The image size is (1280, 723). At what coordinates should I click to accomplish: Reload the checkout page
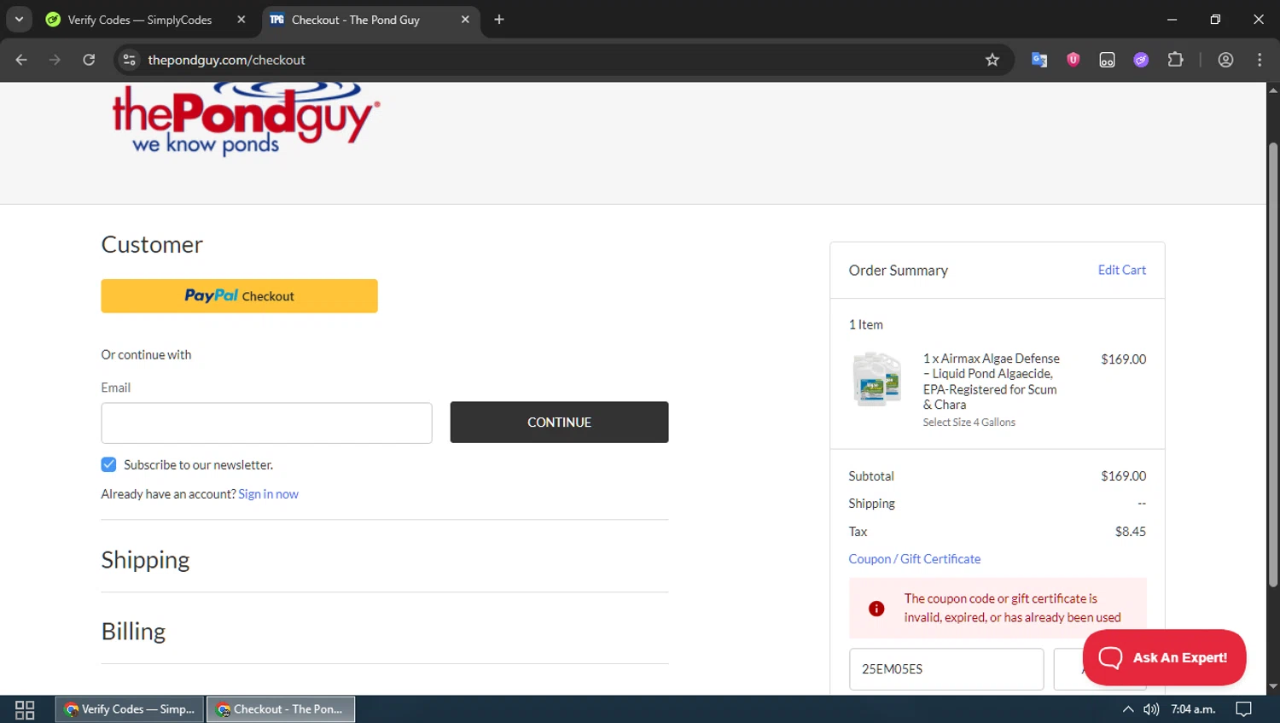tap(89, 60)
